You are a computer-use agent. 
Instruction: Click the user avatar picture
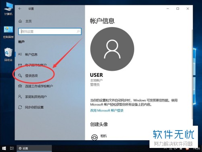112,49
